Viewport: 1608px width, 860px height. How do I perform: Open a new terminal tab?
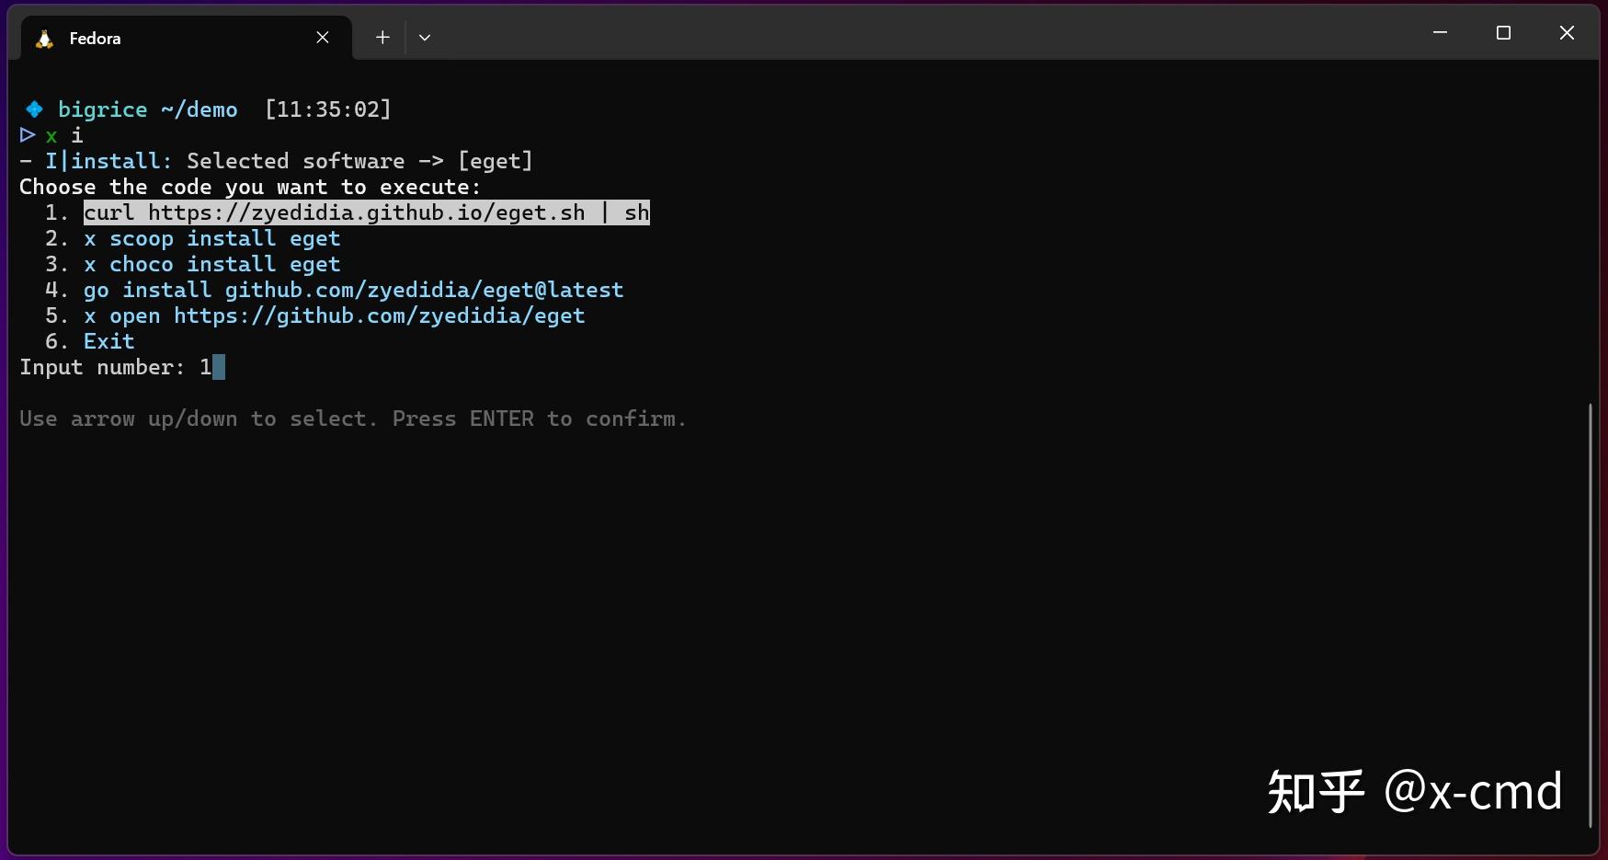pyautogui.click(x=382, y=38)
